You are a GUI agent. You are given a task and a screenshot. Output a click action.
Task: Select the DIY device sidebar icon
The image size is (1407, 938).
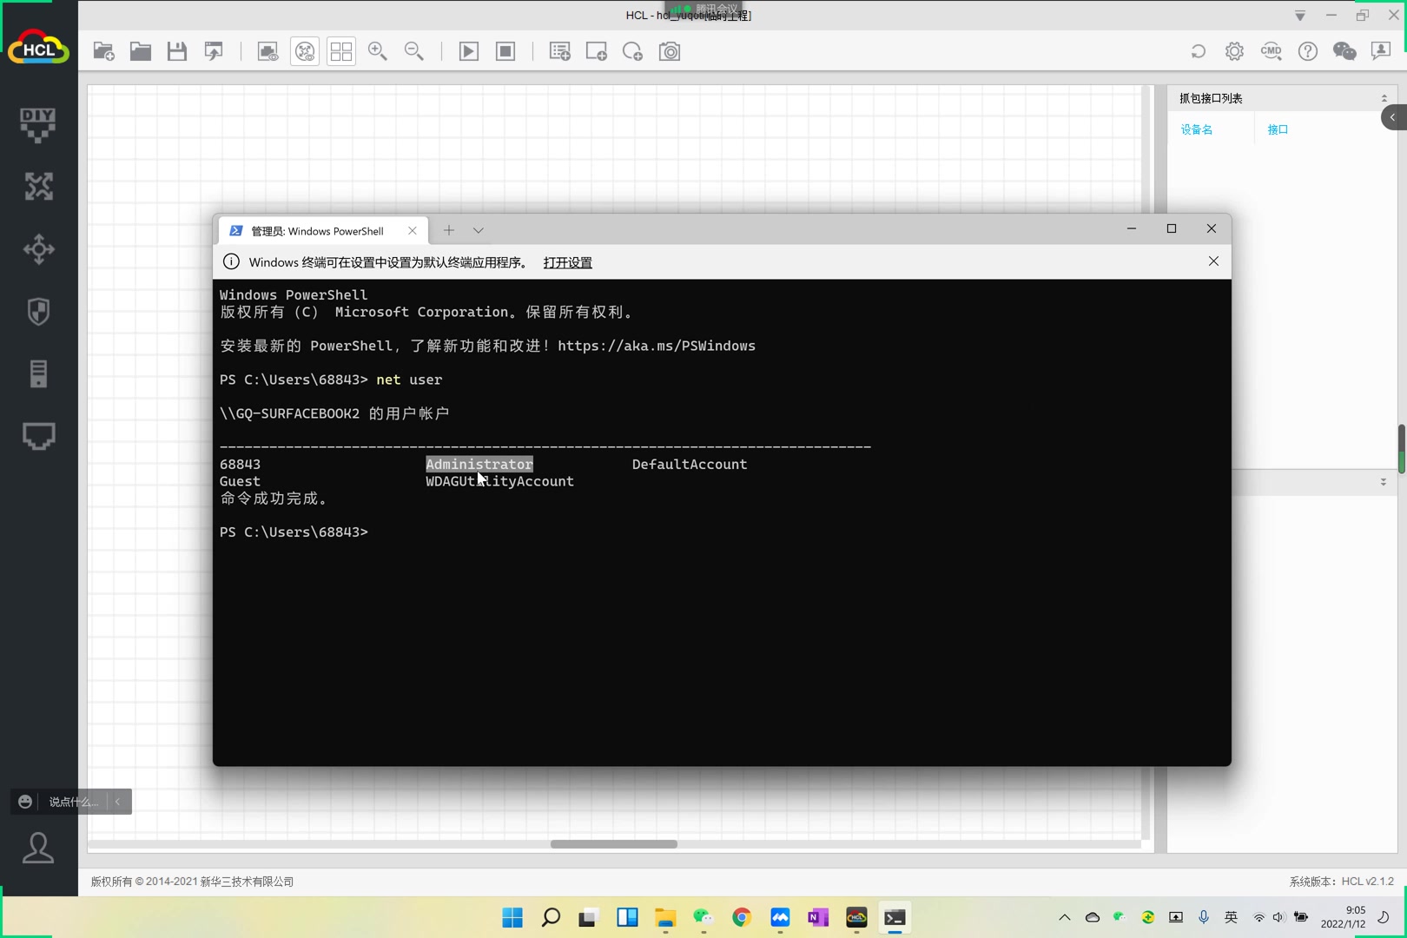38,124
